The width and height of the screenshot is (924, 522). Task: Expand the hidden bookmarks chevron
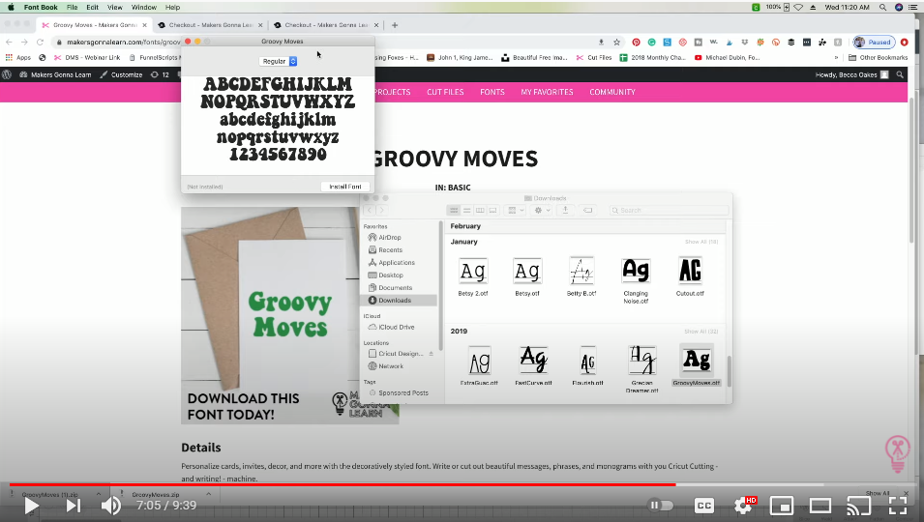click(x=836, y=58)
